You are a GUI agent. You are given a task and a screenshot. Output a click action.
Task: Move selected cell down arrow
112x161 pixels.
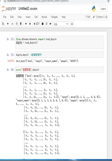pyautogui.click(x=30, y=24)
